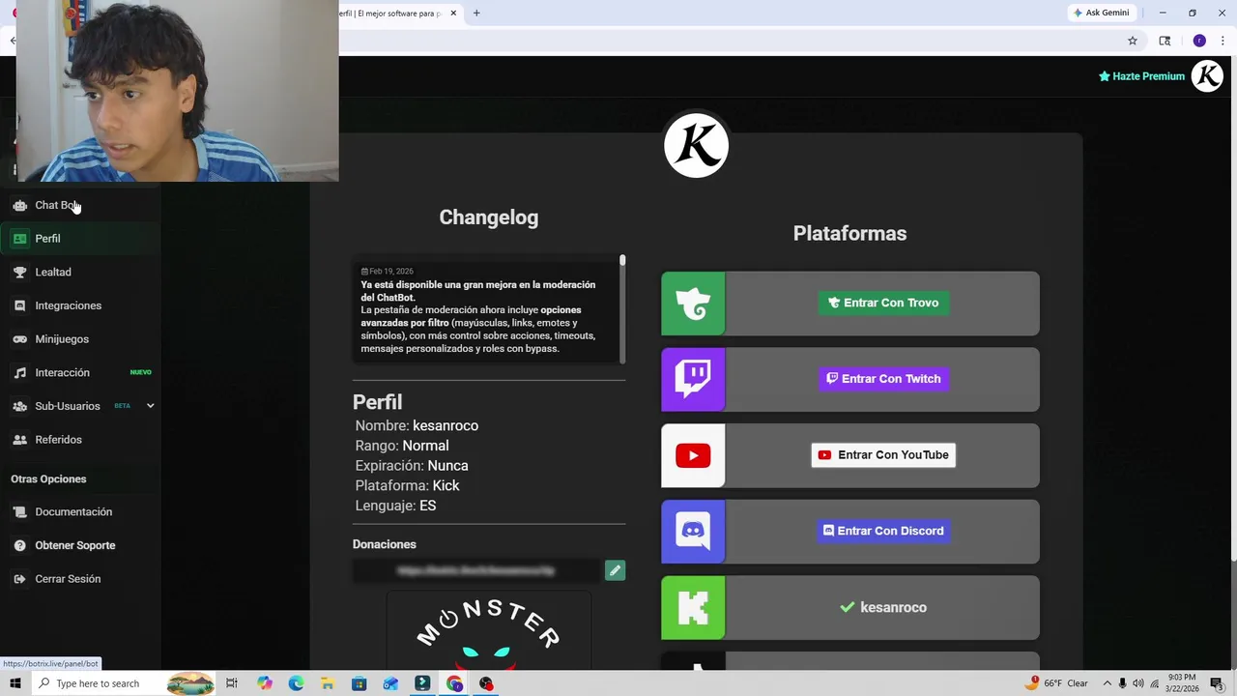Image resolution: width=1237 pixels, height=696 pixels.
Task: Edit the donations link with pencil button
Action: click(615, 570)
